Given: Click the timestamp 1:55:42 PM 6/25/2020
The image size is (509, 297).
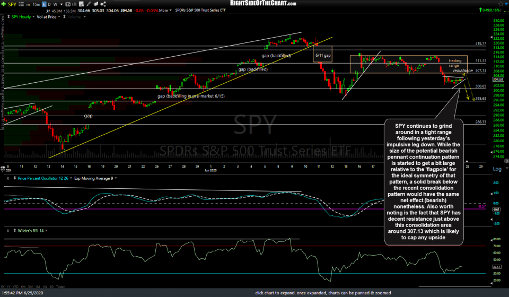Looking at the screenshot, I should pos(22,293).
